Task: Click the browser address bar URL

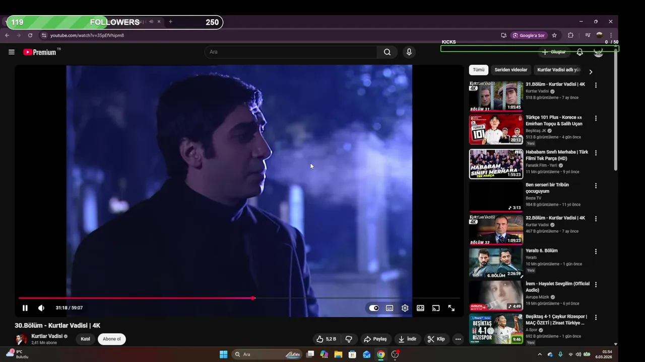Action: (87, 36)
